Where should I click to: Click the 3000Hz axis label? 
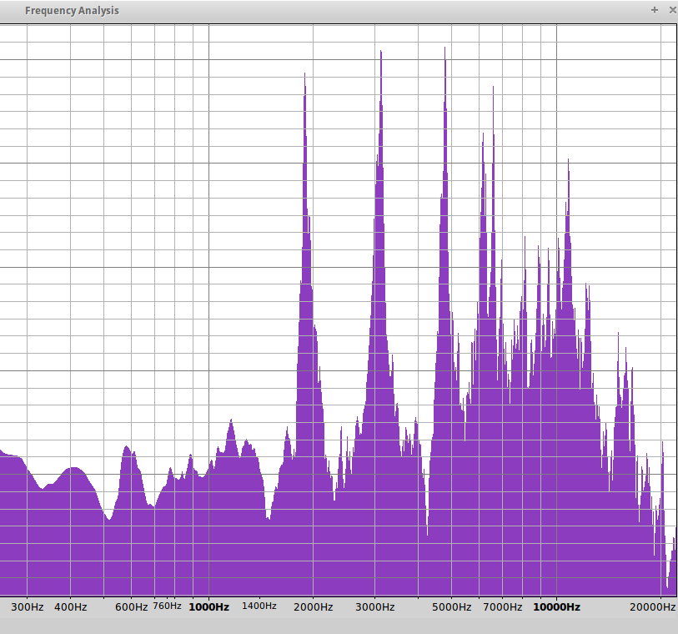pyautogui.click(x=375, y=607)
